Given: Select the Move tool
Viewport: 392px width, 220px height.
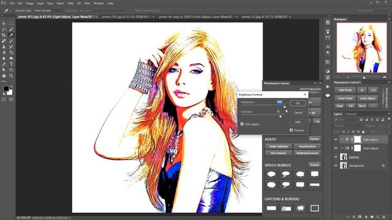Looking at the screenshot, I should coord(4,24).
